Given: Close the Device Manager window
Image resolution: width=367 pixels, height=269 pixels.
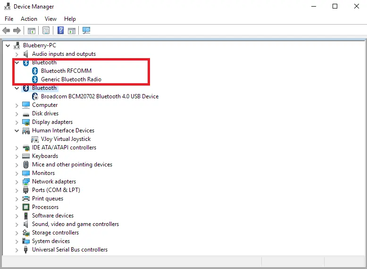Looking at the screenshot, I should pos(357,6).
